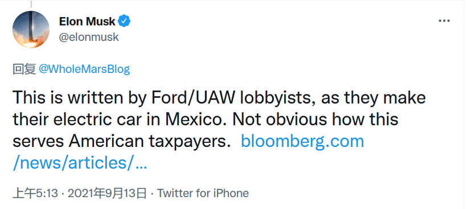Open the @WholeMarsBlog mention link
The image size is (467, 209).
tap(84, 69)
